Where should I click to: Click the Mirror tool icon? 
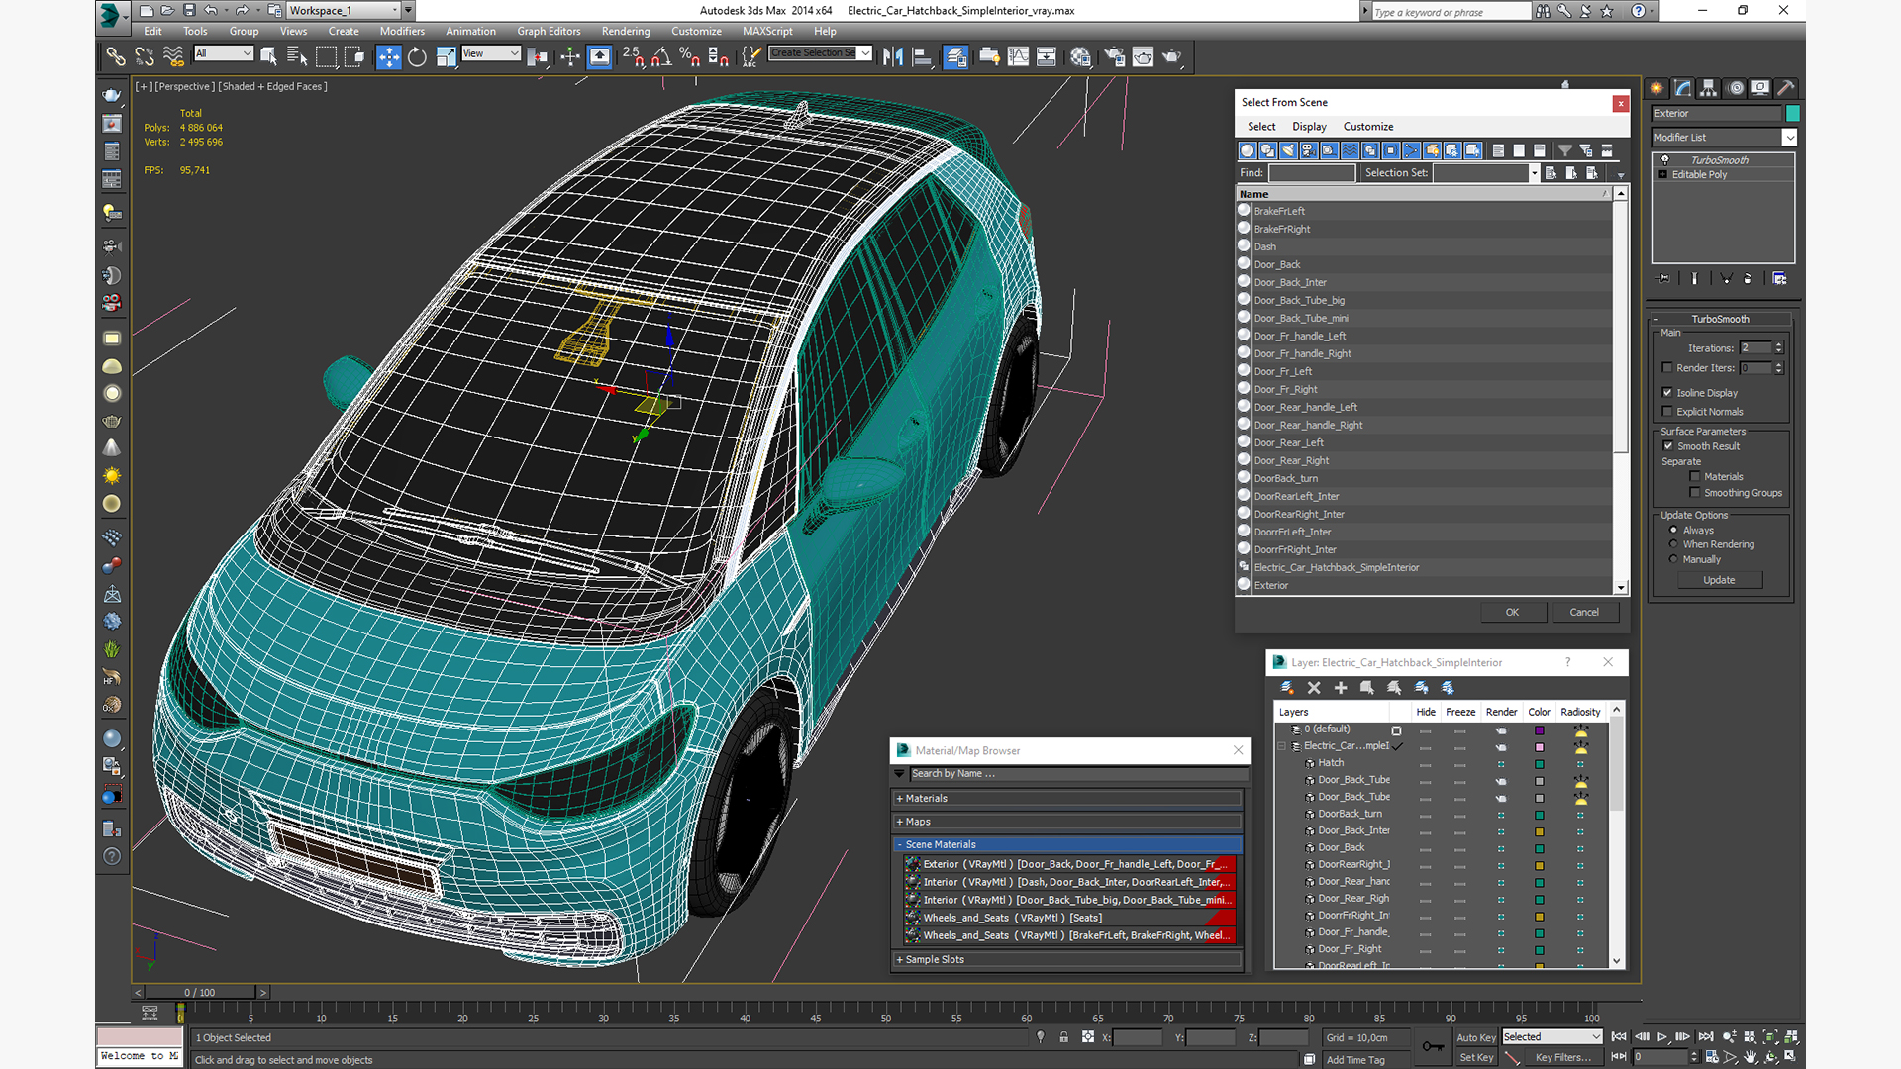[893, 56]
